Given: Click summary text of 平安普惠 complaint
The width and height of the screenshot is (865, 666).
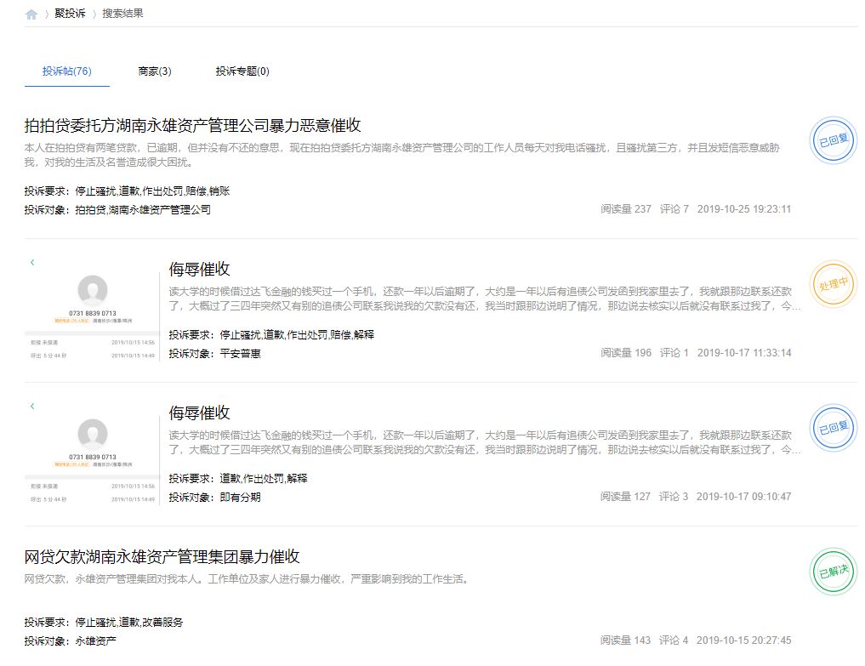Looking at the screenshot, I should 485,299.
